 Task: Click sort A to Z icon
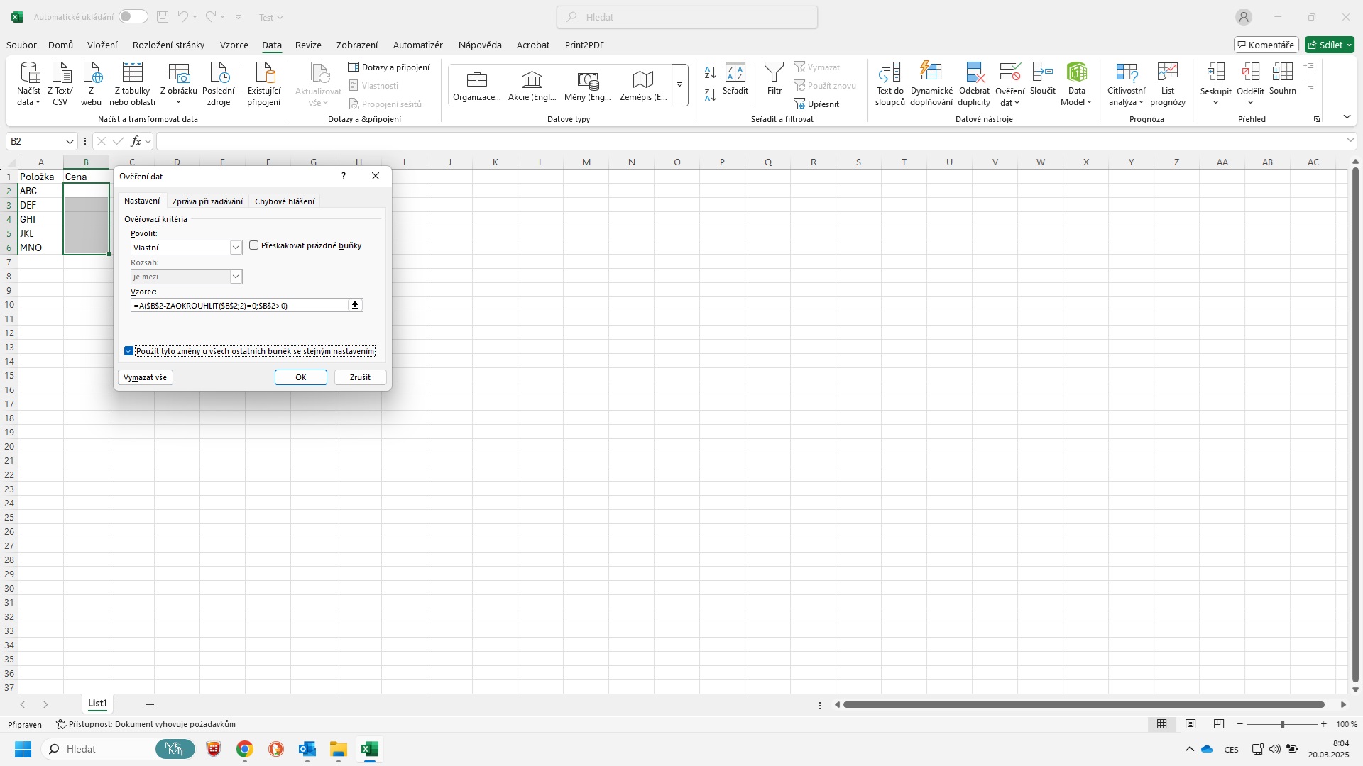710,72
